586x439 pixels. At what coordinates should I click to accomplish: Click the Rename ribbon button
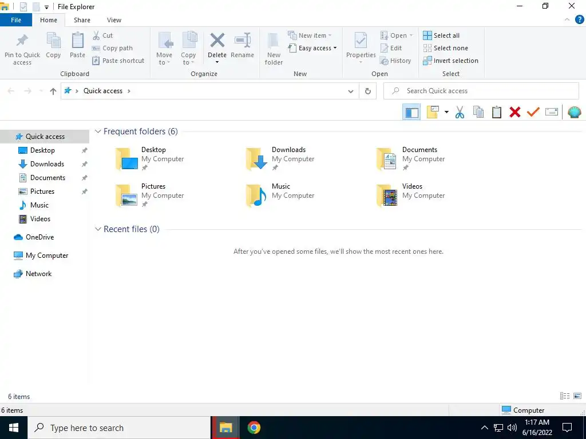(x=242, y=46)
